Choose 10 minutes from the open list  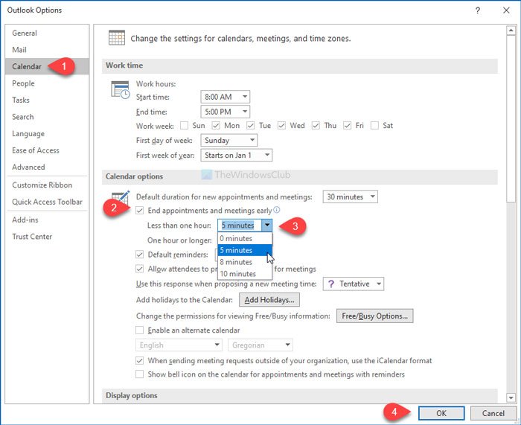pyautogui.click(x=238, y=274)
